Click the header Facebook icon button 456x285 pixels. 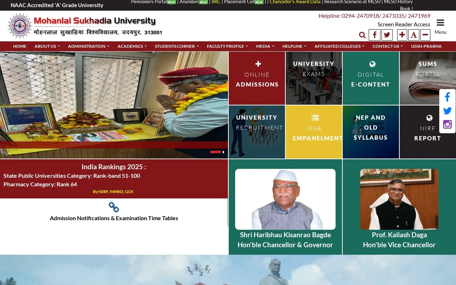pos(374,35)
